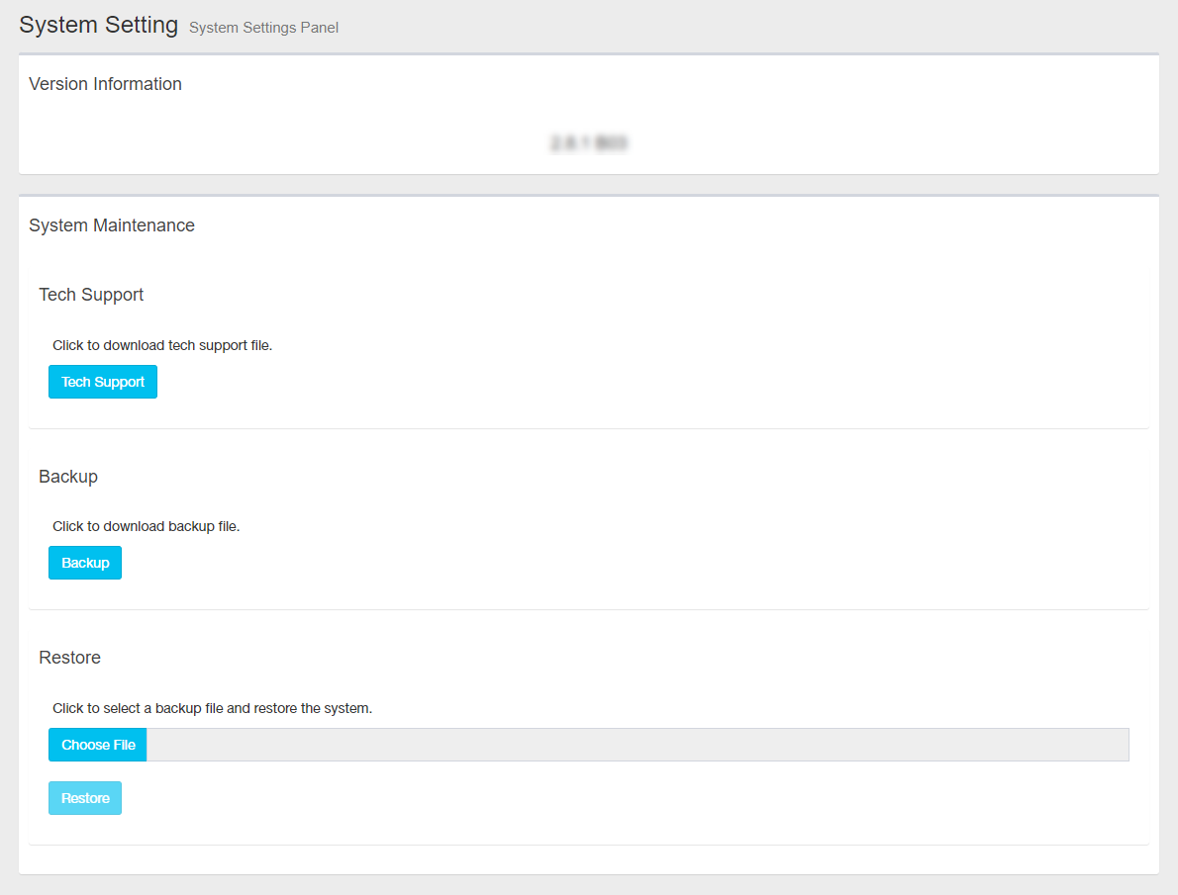Focus the empty backup file path field
This screenshot has height=895, width=1178.
[637, 745]
